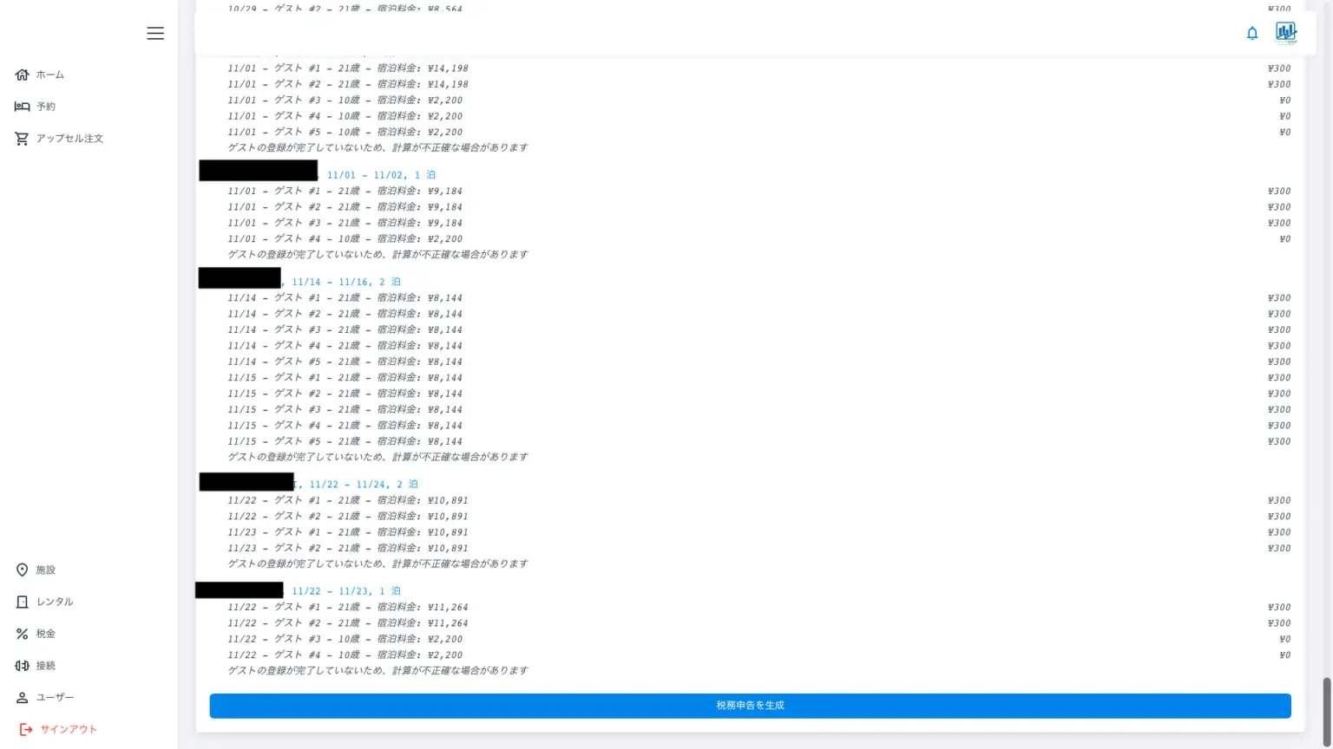Click the bed icon for 予約
The height and width of the screenshot is (749, 1333).
(23, 107)
